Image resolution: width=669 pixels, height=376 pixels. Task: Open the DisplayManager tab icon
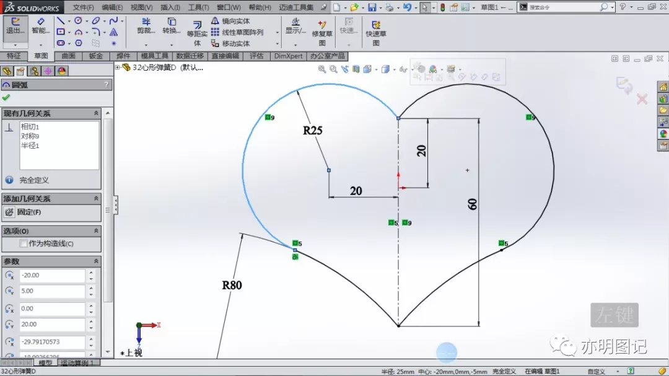click(x=62, y=71)
